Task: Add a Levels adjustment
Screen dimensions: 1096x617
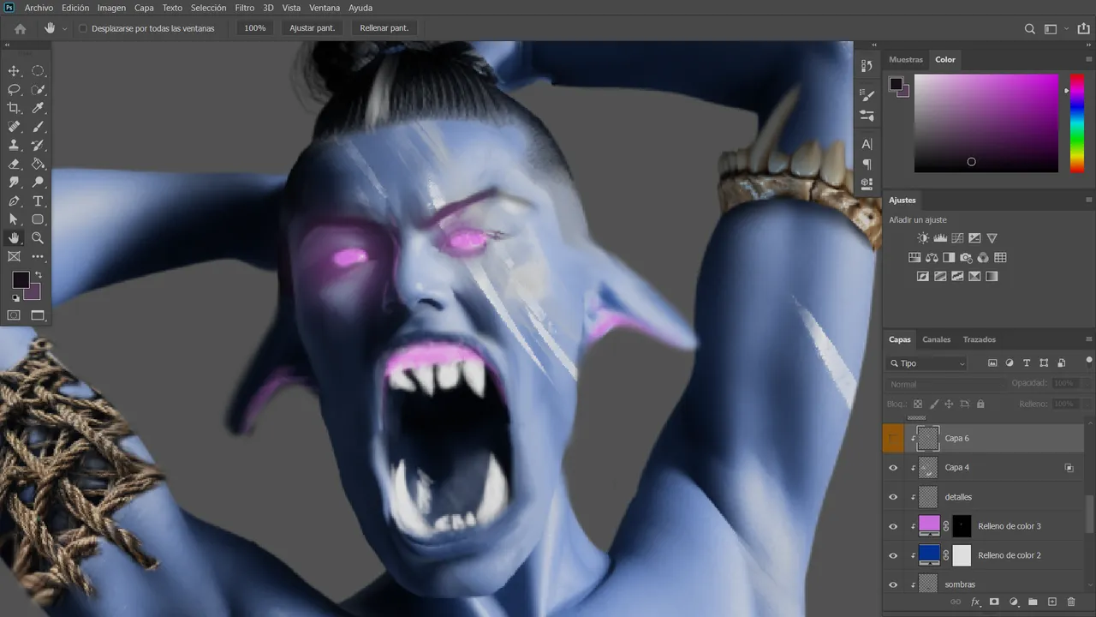Action: 940,238
